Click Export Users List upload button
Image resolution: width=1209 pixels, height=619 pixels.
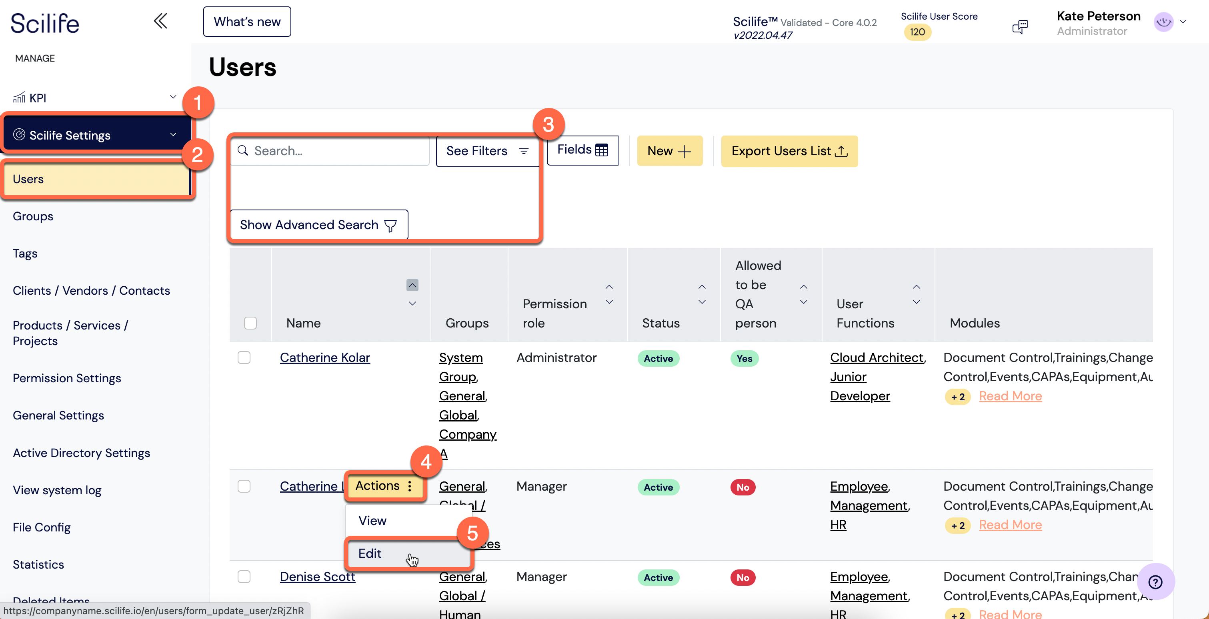pos(789,151)
